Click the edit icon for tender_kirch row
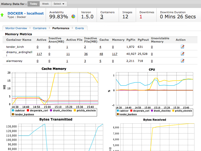This screenshot has width=201, height=151. (183, 47)
